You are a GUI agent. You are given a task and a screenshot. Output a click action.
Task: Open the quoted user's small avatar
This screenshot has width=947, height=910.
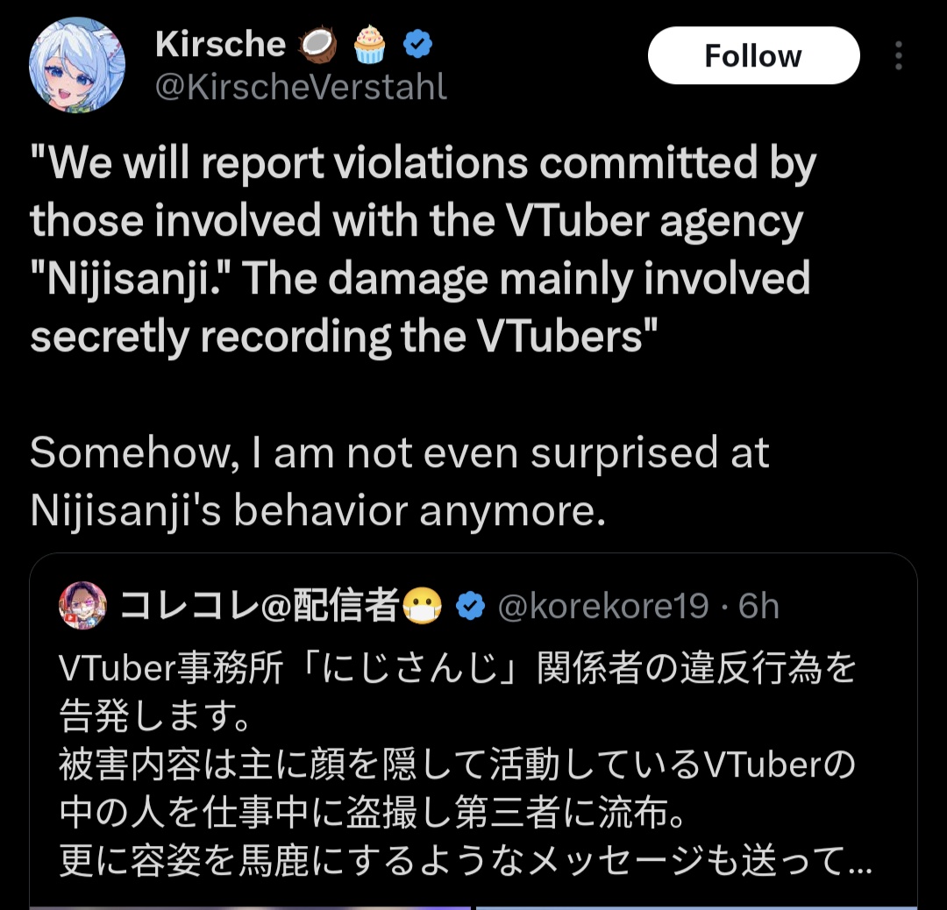[x=82, y=606]
